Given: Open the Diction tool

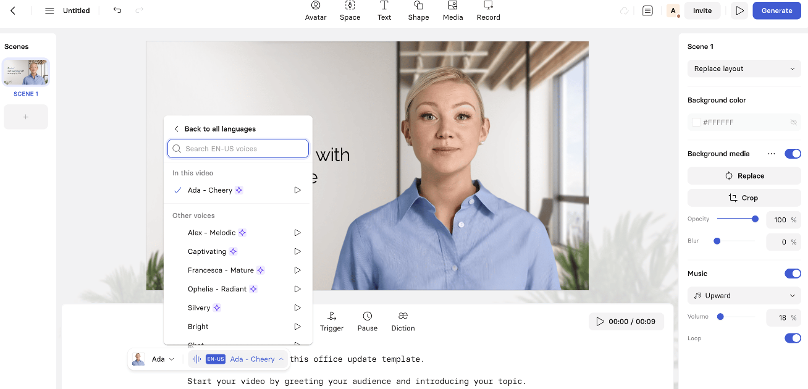Looking at the screenshot, I should (x=403, y=321).
